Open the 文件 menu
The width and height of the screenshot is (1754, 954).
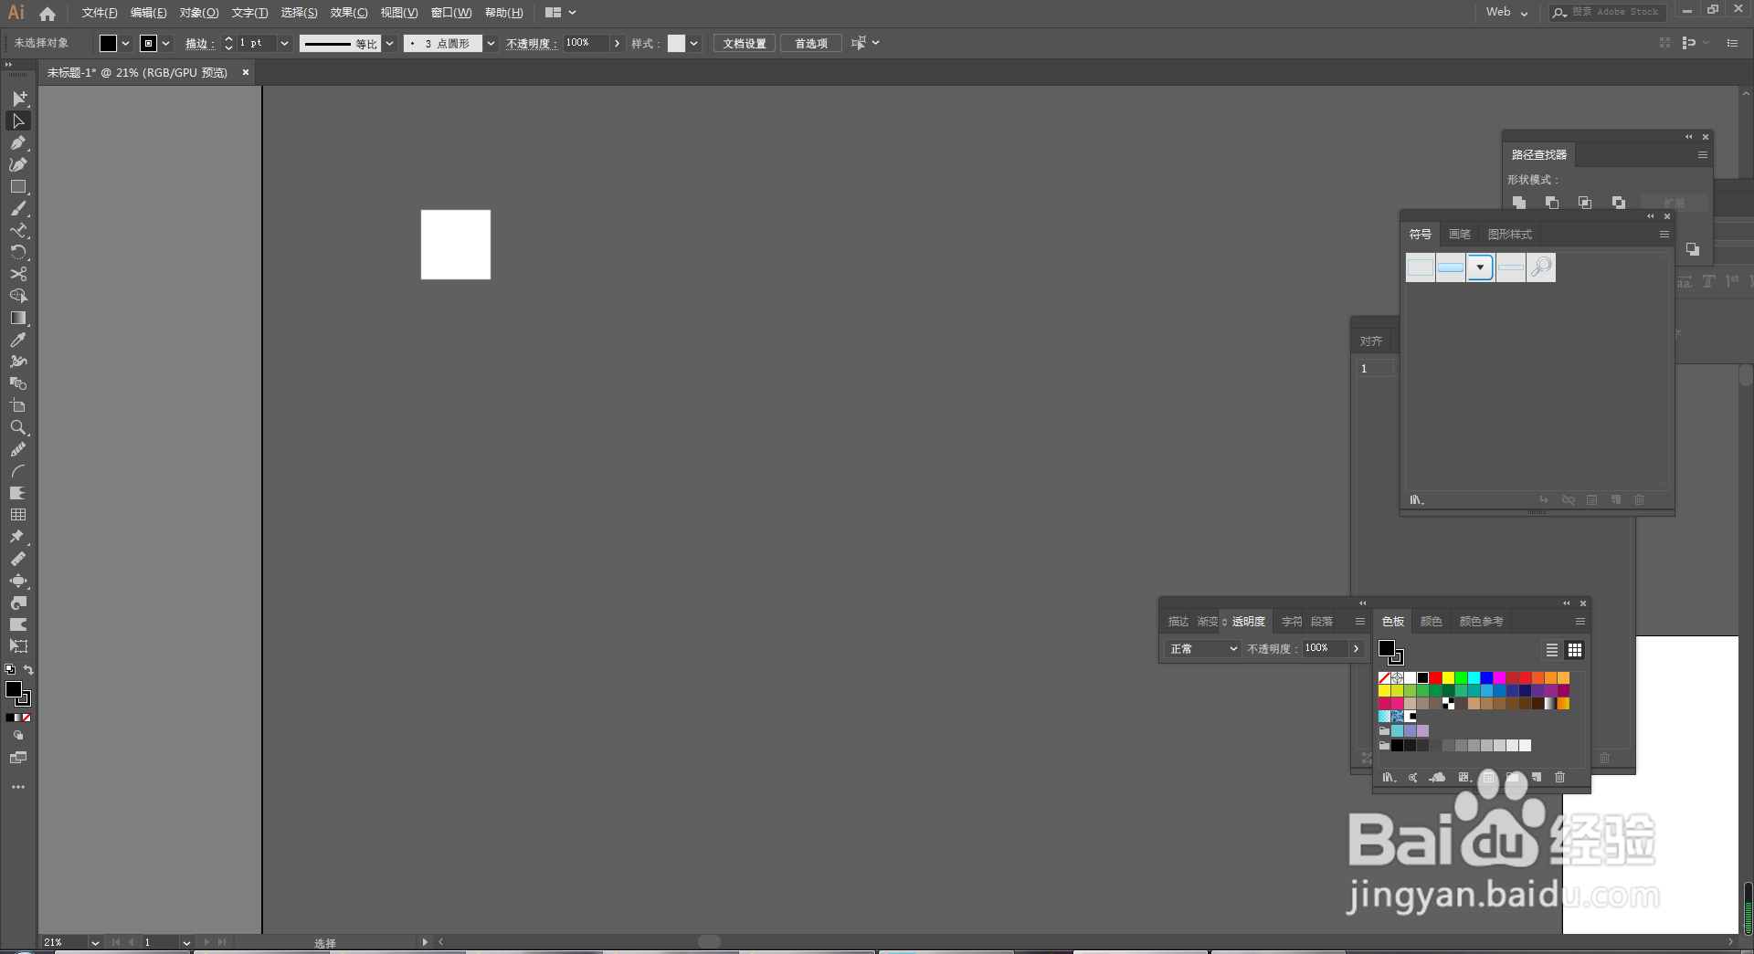(100, 13)
